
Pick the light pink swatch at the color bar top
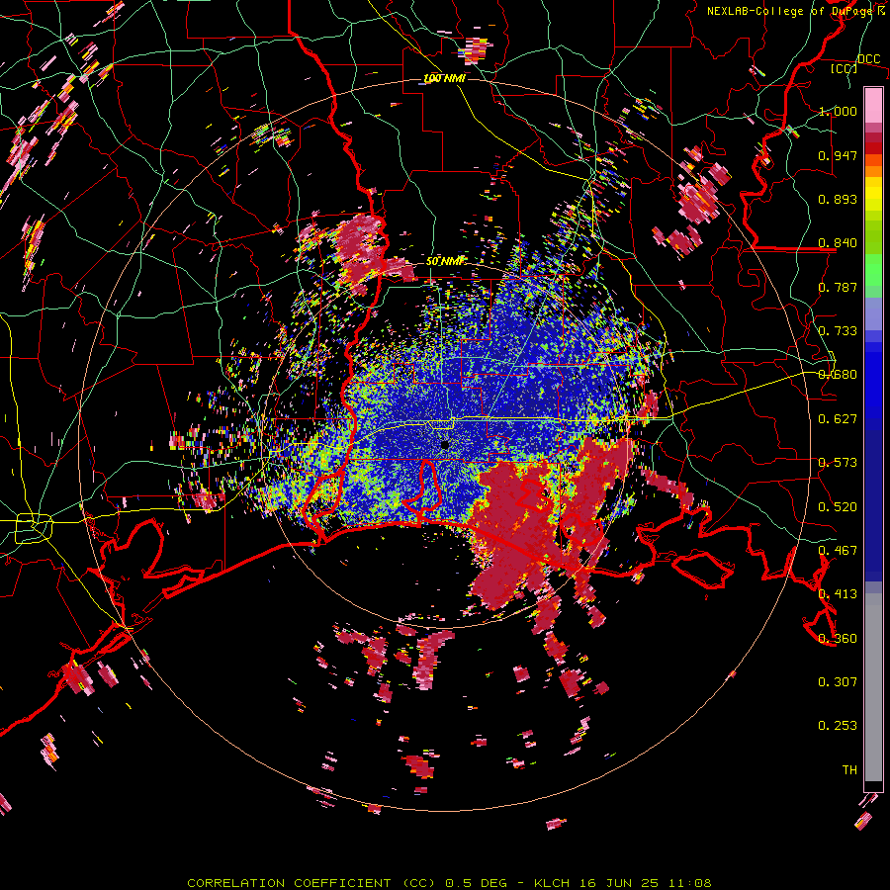tap(873, 105)
